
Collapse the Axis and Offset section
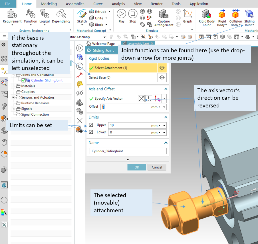(x=165, y=89)
